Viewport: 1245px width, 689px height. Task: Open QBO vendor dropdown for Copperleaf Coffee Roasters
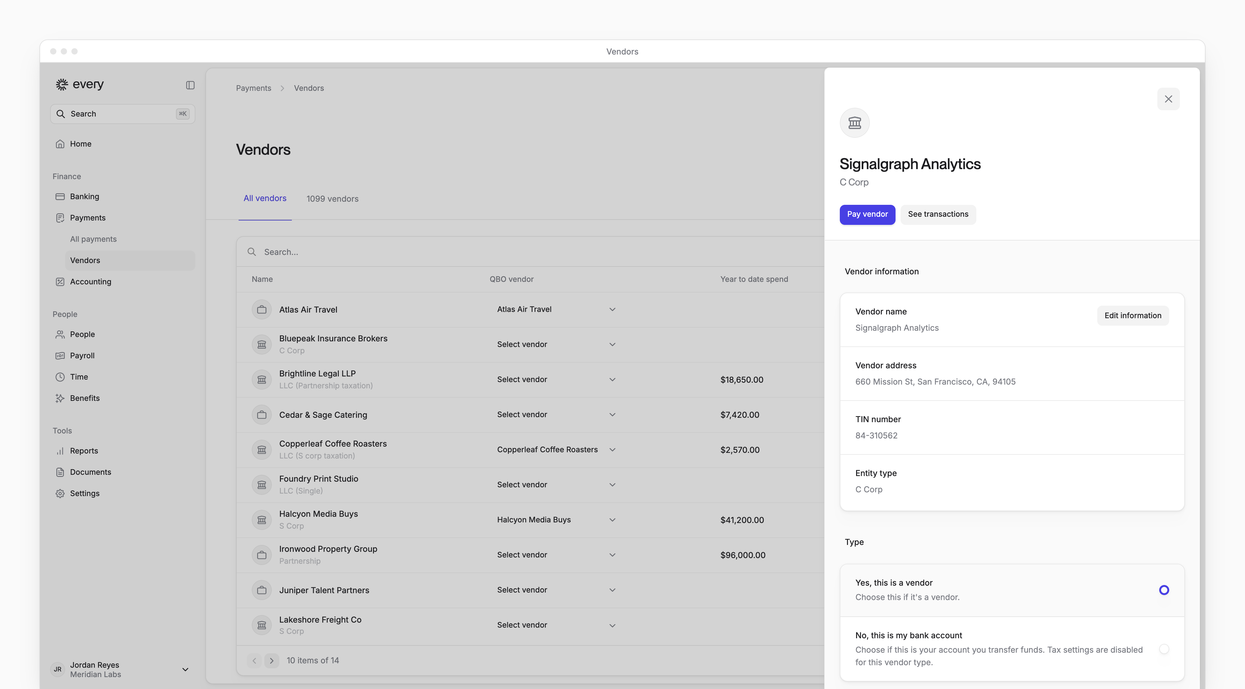(x=556, y=450)
